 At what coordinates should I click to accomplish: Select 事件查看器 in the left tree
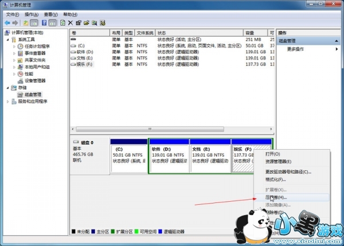coord(35,53)
